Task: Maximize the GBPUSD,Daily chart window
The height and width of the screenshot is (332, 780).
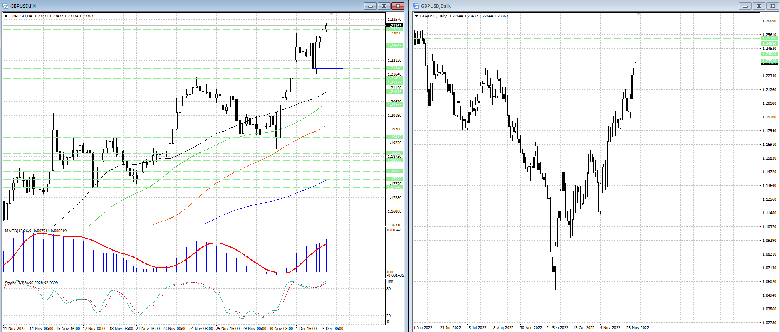Action: click(x=759, y=6)
